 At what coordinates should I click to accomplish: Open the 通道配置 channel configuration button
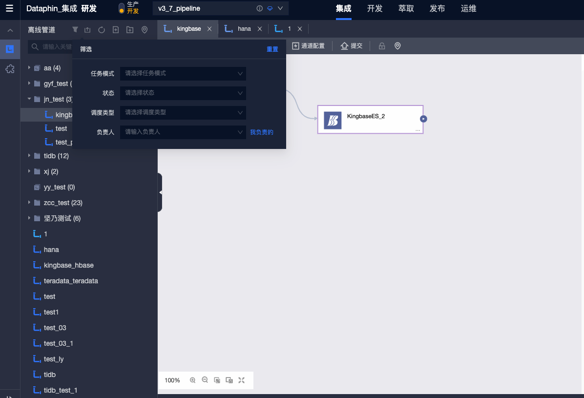coord(309,45)
